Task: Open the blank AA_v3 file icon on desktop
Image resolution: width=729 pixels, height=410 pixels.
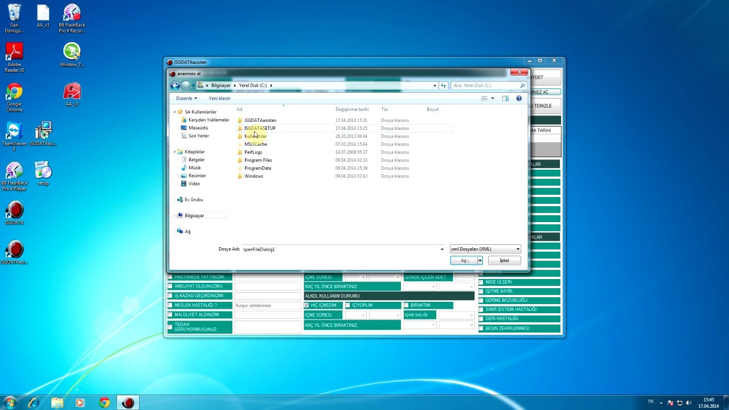Action: pyautogui.click(x=43, y=17)
